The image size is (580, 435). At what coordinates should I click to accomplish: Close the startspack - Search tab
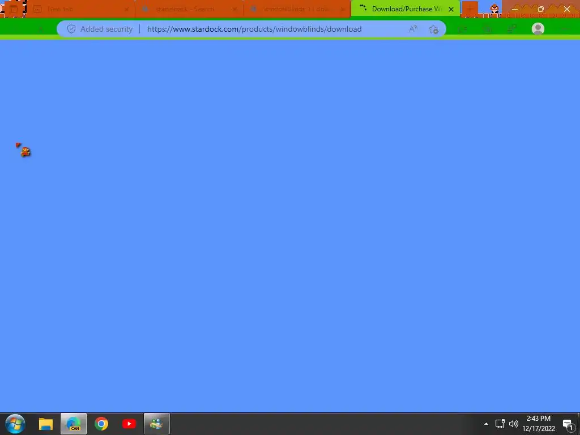tap(234, 9)
